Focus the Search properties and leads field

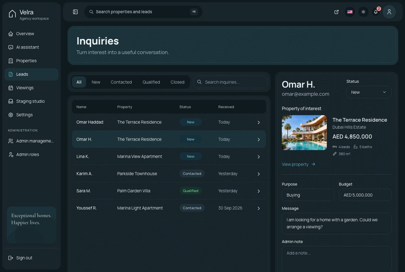click(x=143, y=12)
